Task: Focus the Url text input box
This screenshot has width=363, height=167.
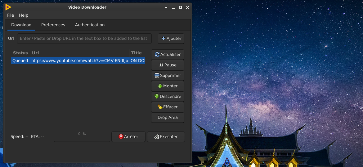Action: (84, 39)
